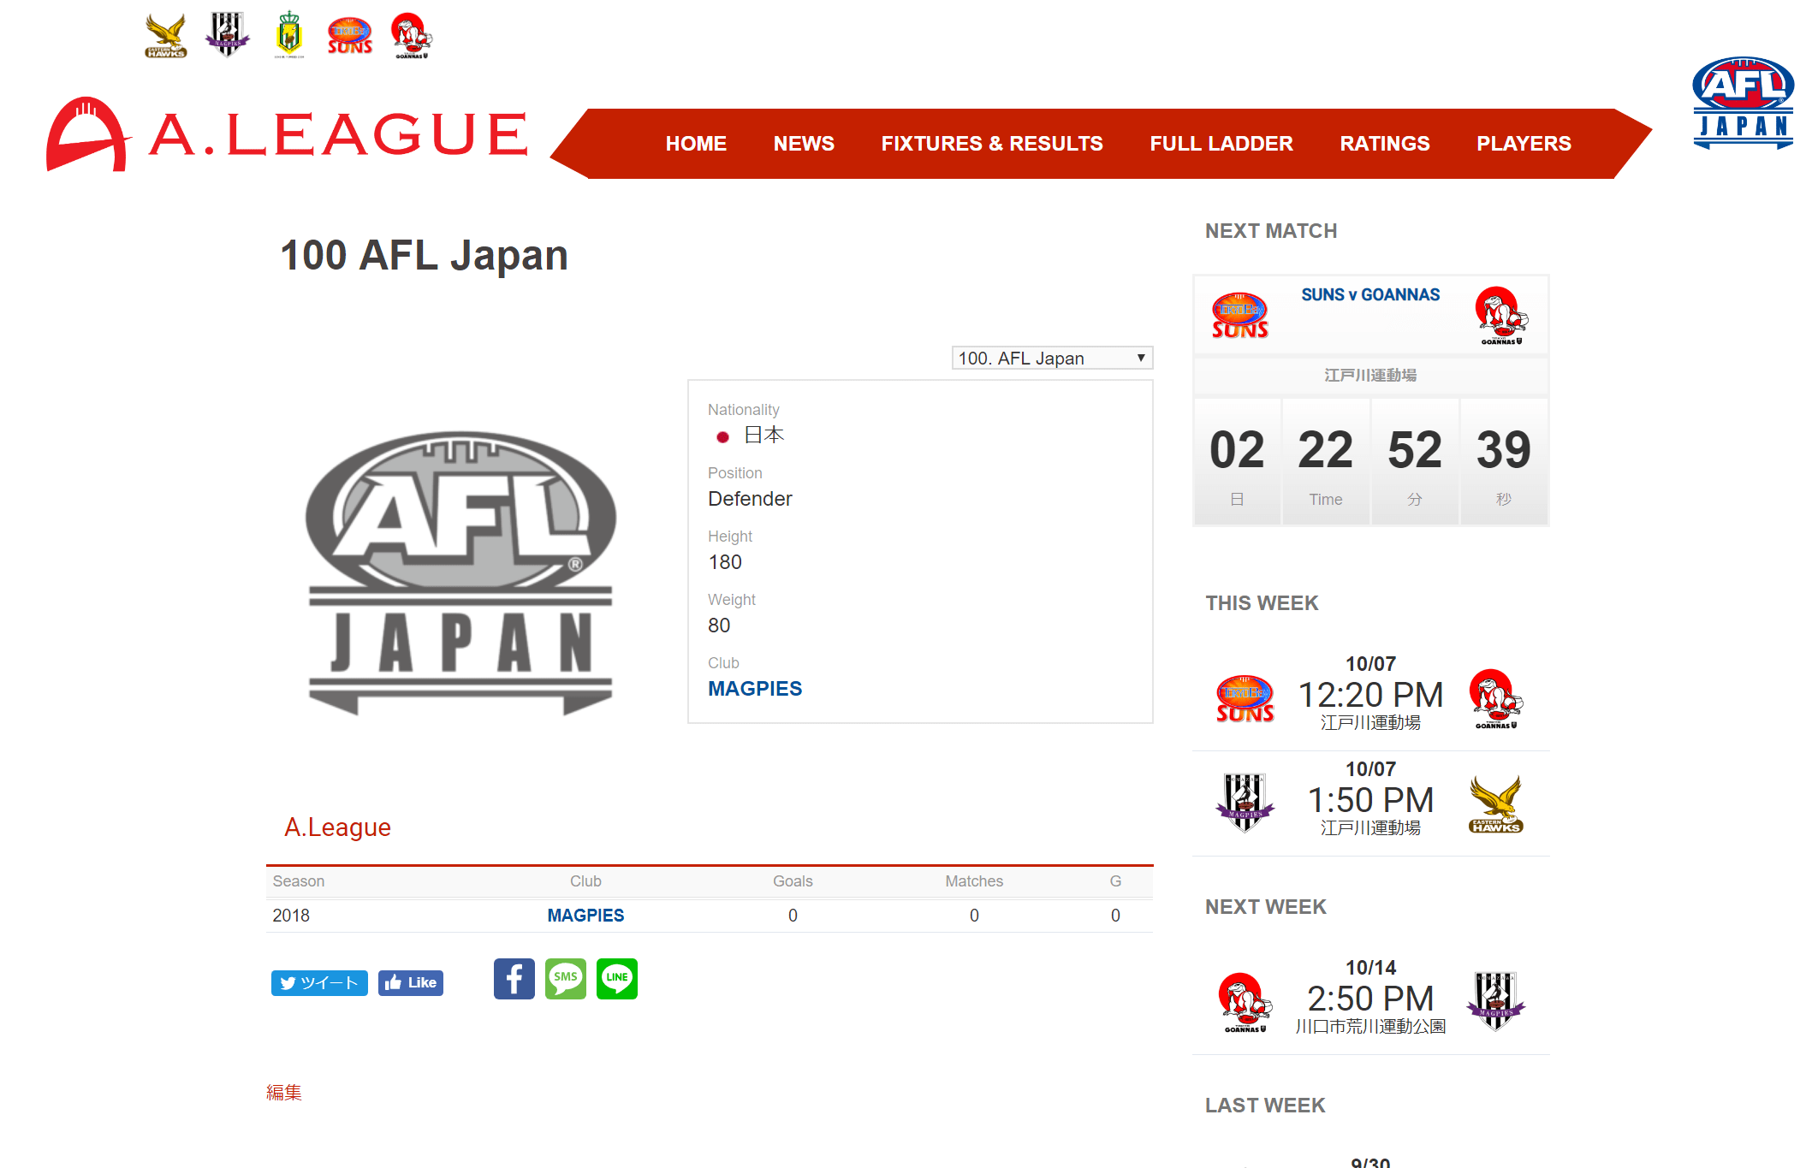
Task: Click the A.League site logo
Action: coord(288,134)
